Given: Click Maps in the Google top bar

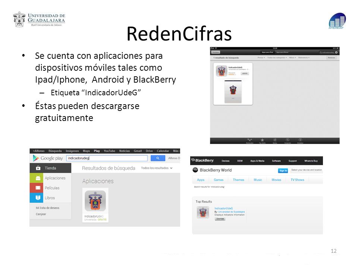Looking at the screenshot, I should [x=86, y=151].
